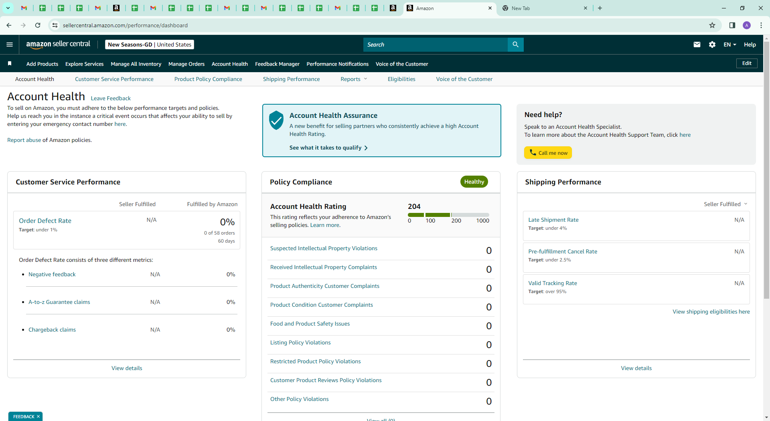Click the Healthy status badge
Image resolution: width=770 pixels, height=421 pixels.
pos(474,182)
